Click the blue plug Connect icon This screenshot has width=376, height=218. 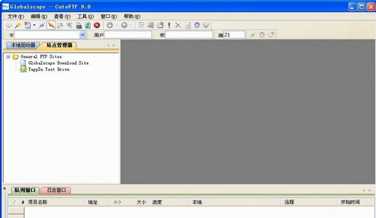point(42,25)
